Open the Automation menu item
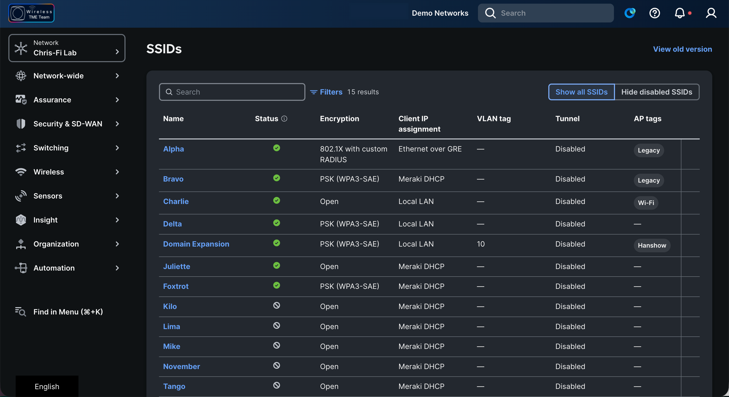Screen dimensions: 729x397 click(x=54, y=268)
